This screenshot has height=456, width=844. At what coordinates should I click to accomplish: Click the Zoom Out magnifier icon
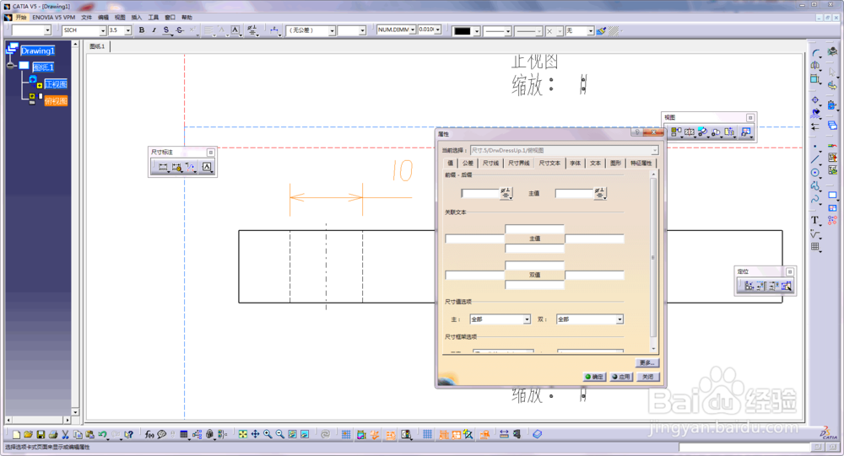pos(280,434)
